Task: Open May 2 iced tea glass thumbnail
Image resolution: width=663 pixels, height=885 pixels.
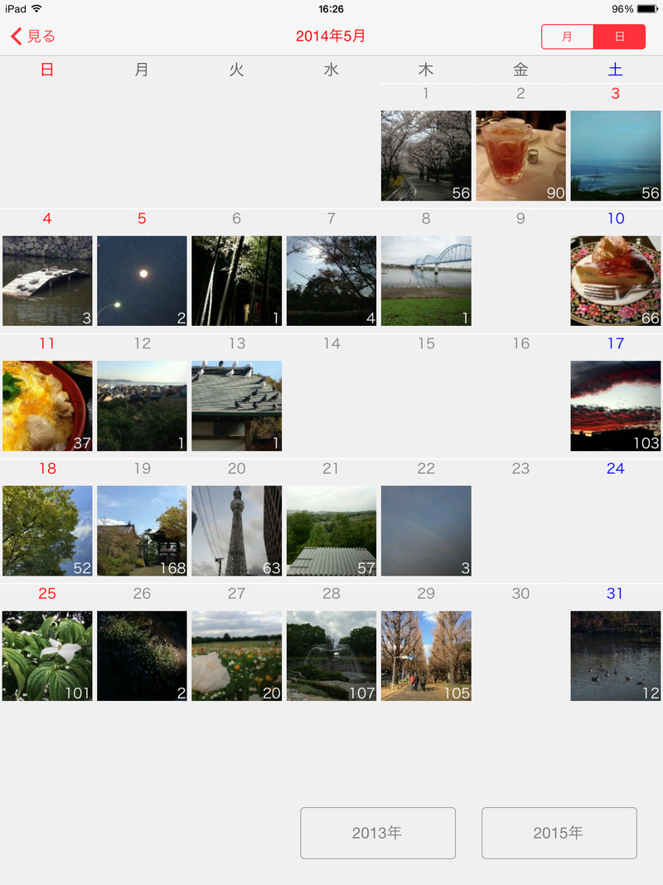Action: click(x=521, y=156)
